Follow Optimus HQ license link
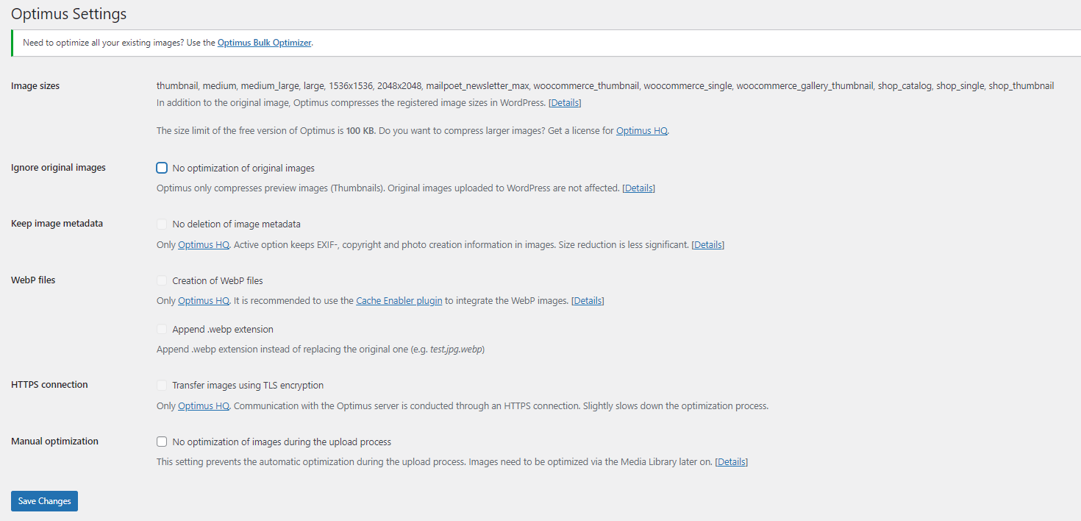Viewport: 1081px width, 521px height. (x=642, y=131)
